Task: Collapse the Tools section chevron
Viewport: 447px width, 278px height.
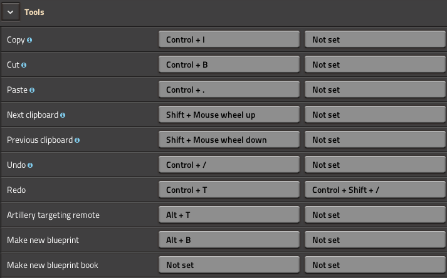Action: 11,12
